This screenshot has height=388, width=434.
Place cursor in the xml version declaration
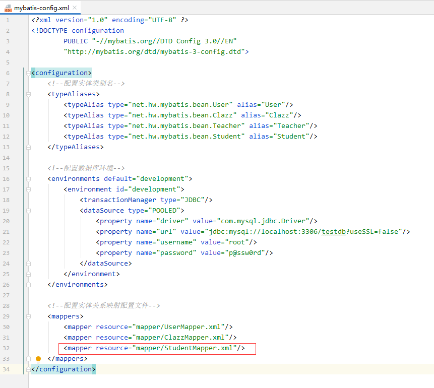[110, 20]
